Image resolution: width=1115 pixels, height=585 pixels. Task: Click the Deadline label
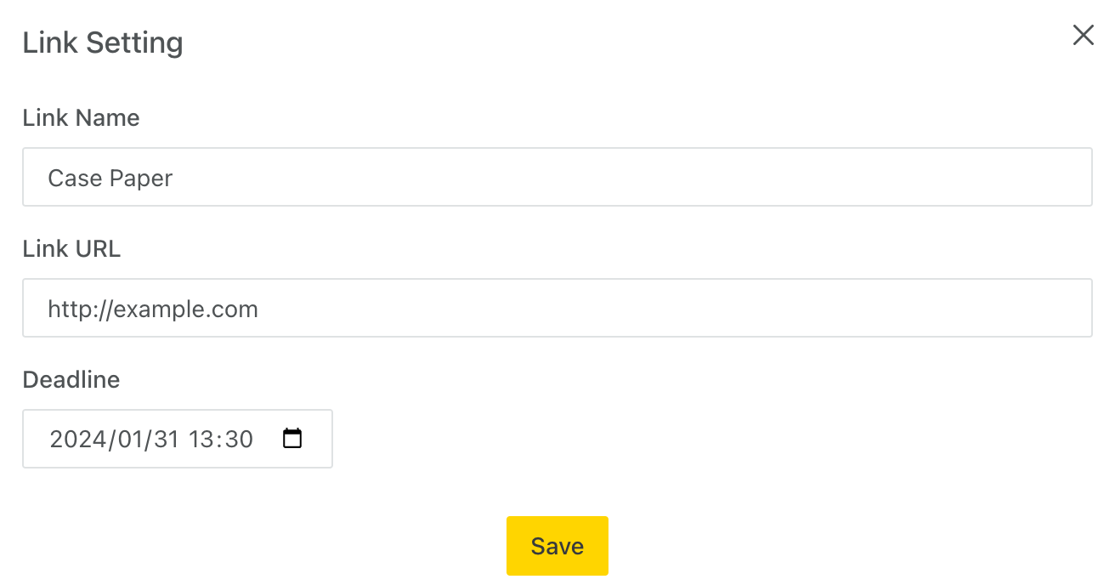point(71,379)
